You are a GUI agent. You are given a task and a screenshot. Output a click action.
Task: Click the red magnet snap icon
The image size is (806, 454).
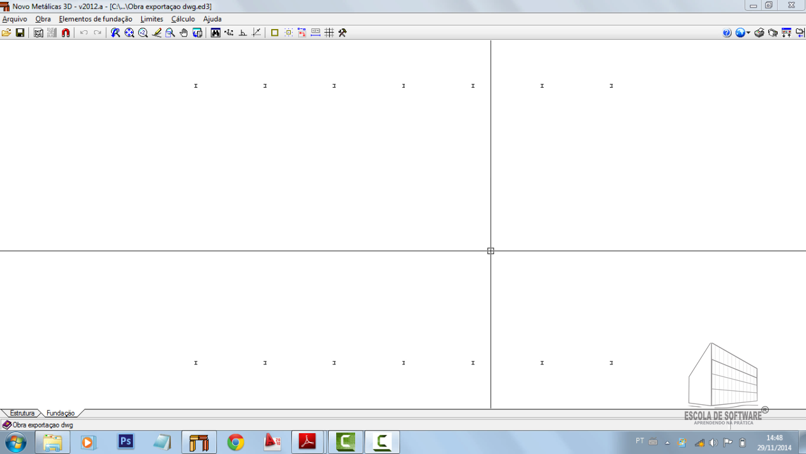tap(66, 33)
